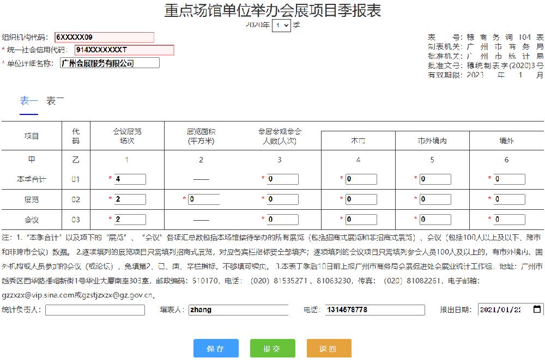The image size is (545, 364).
Task: Select the page title 重点场馆单位举办会展项目季报表
Action: click(272, 10)
